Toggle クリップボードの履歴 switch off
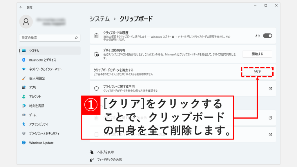Viewport: 297px width, 167px height. pos(267,36)
